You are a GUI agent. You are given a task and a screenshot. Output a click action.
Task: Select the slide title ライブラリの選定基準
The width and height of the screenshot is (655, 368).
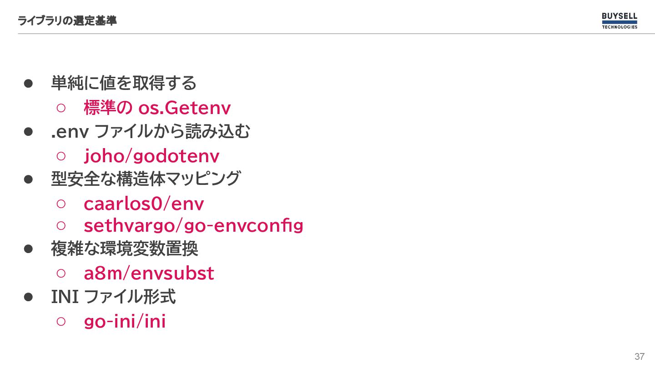pos(67,20)
